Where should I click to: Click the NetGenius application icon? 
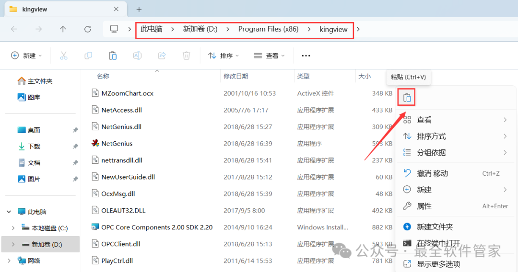click(x=95, y=143)
